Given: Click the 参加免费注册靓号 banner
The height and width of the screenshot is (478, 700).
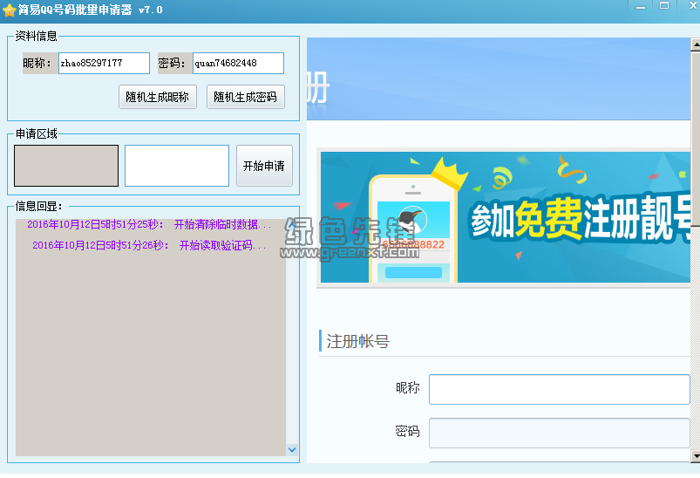Looking at the screenshot, I should (x=506, y=217).
